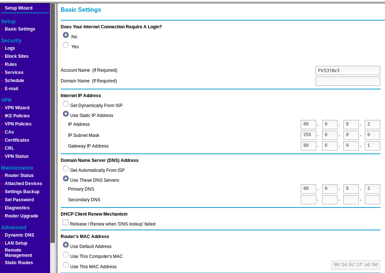The image size is (385, 273).
Task: Open the Remote Management page
Action: [18, 253]
